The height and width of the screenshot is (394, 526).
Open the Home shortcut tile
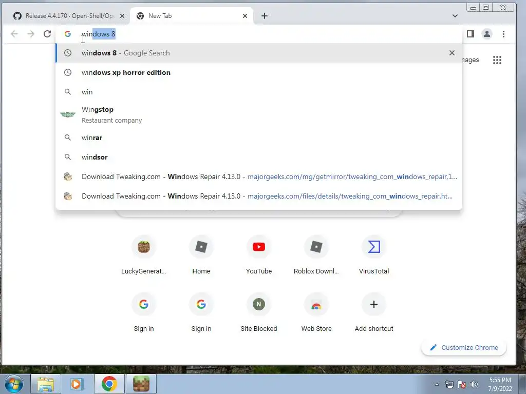[201, 255]
